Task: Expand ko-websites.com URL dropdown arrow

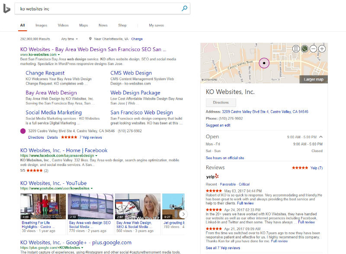Action: point(59,55)
